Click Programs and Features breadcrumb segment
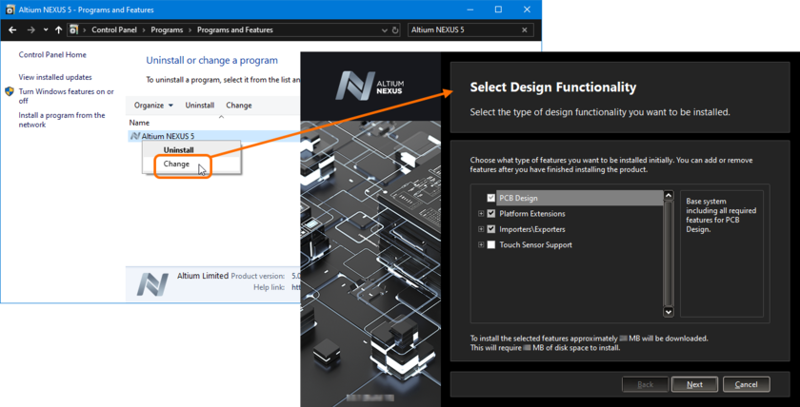The image size is (800, 407). pyautogui.click(x=234, y=30)
